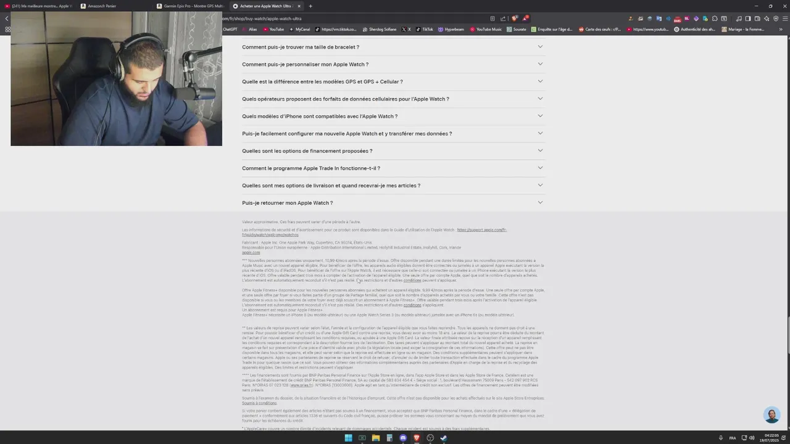Expand the GPS vs GPS + Cellular question
790x444 pixels.
393,81
